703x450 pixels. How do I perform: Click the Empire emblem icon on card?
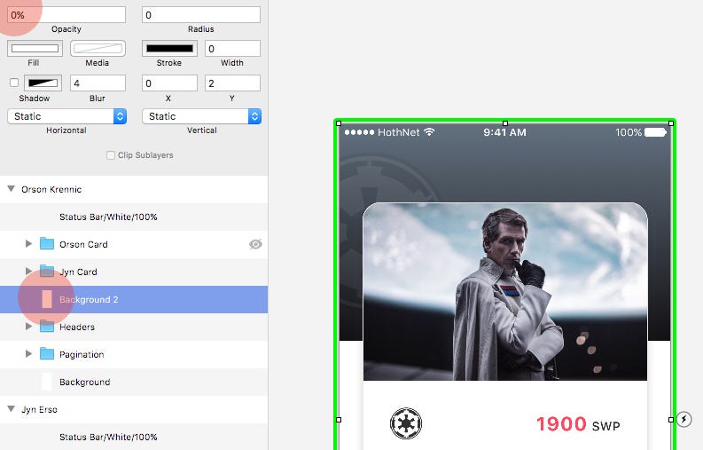406,423
